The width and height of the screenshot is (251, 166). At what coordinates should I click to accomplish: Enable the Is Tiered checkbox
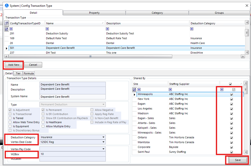10,118
